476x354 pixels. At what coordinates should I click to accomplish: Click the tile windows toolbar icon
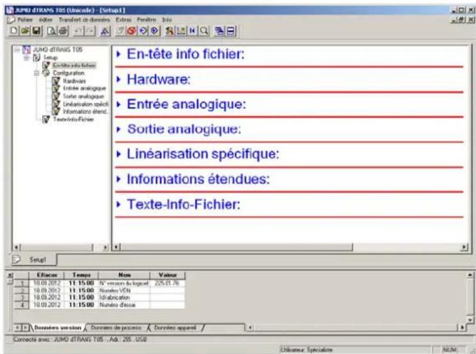click(x=230, y=31)
